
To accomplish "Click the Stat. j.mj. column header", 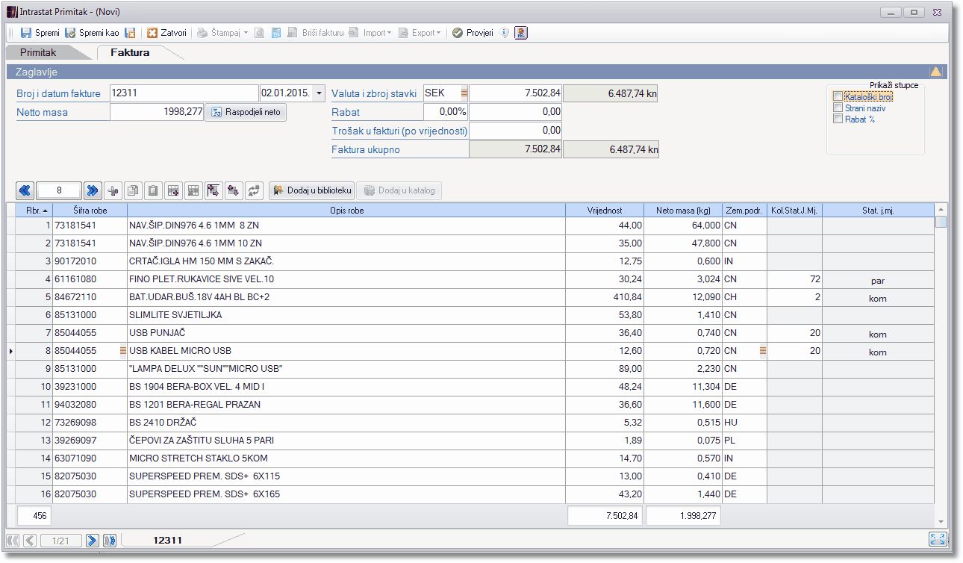I will (x=878, y=211).
